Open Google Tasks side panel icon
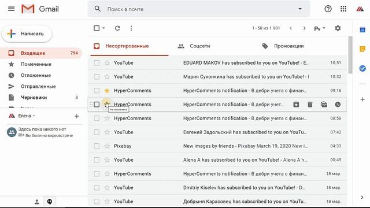Screen dimensions: 370x208 point(362,68)
